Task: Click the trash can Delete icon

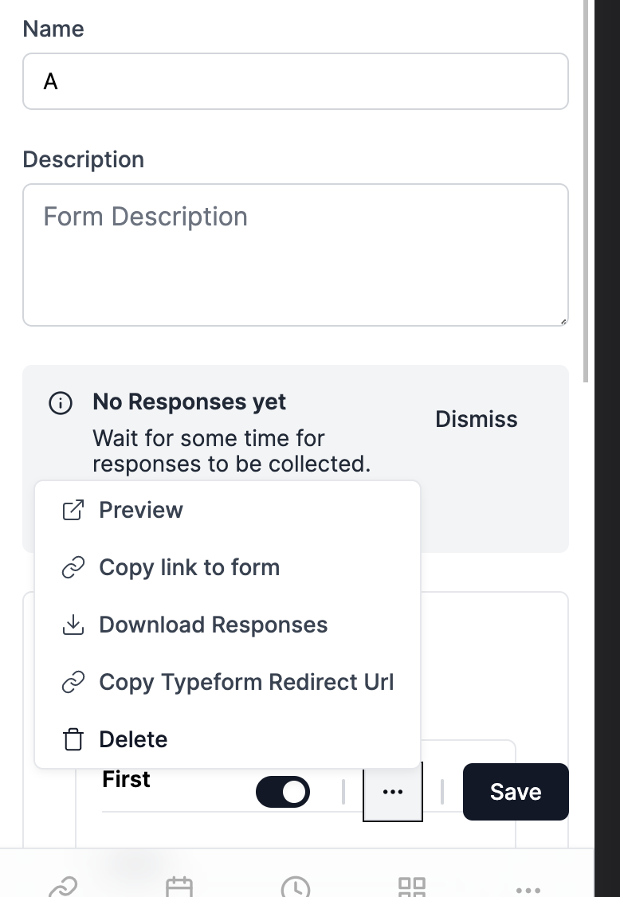Action: [x=73, y=739]
